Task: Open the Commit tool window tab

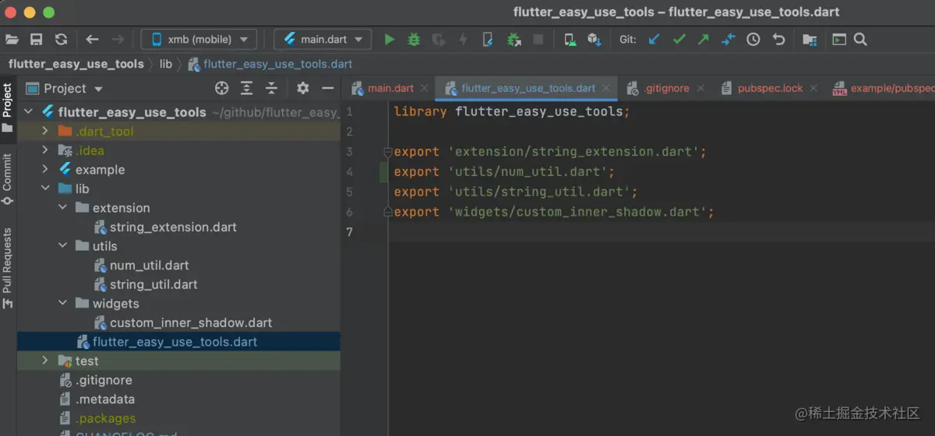Action: [x=8, y=179]
